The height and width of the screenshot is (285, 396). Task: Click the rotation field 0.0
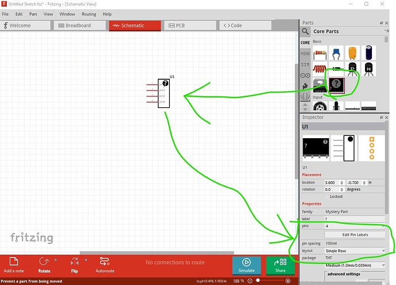(x=332, y=190)
